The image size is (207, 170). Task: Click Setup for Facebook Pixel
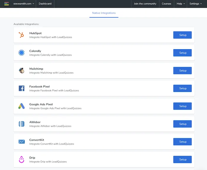(x=182, y=88)
